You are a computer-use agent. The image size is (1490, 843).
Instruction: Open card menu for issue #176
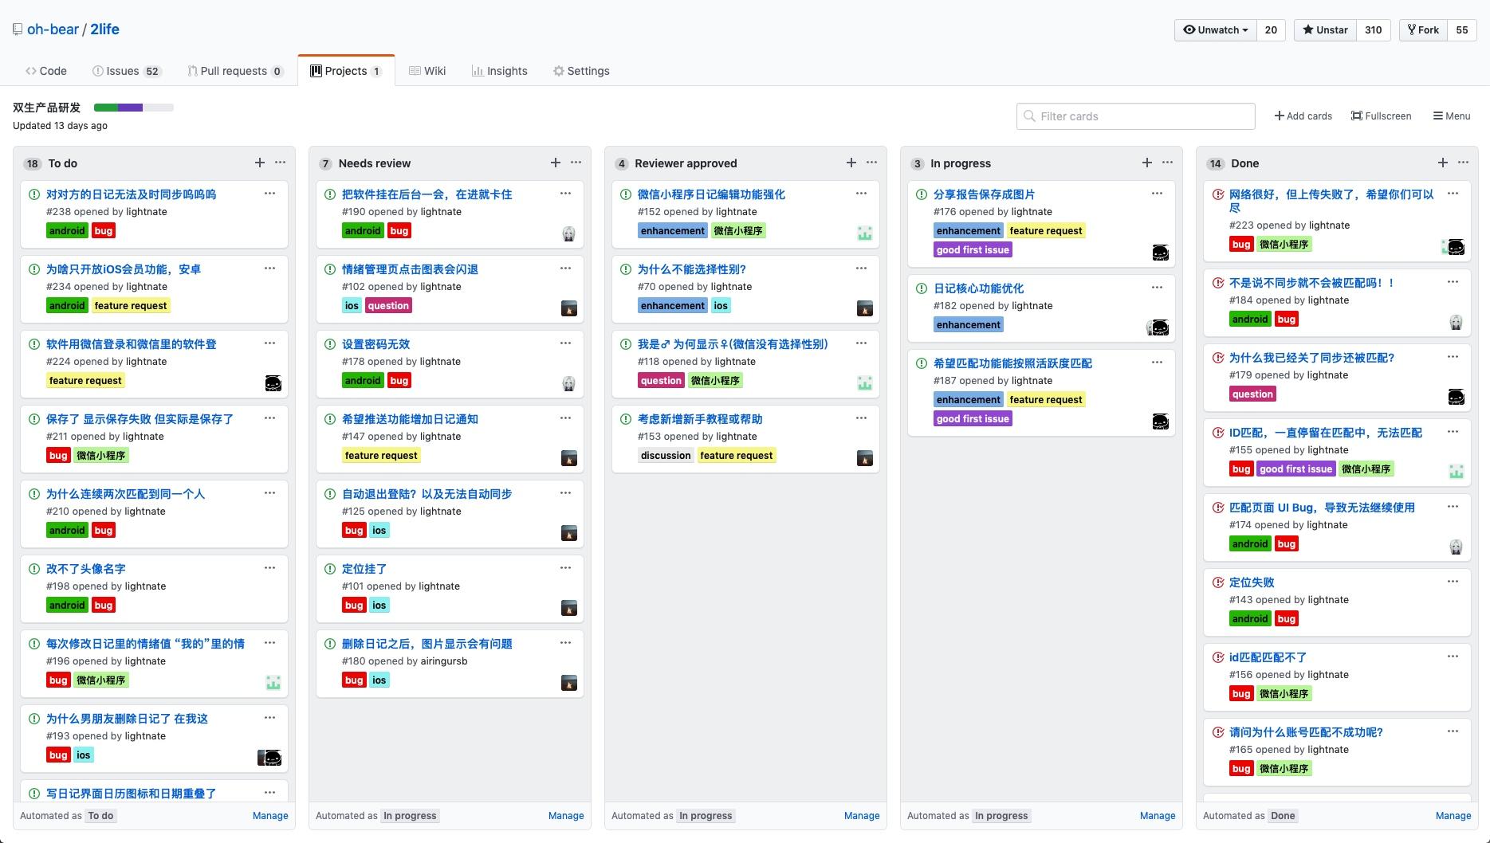click(x=1158, y=194)
